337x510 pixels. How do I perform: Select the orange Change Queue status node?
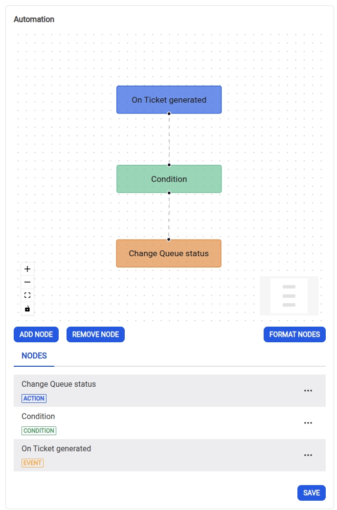tap(169, 253)
